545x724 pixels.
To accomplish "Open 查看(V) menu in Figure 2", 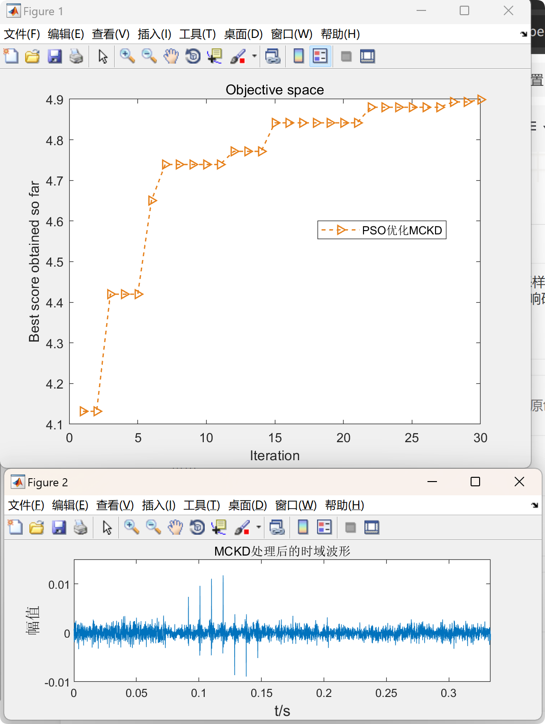I will 115,505.
